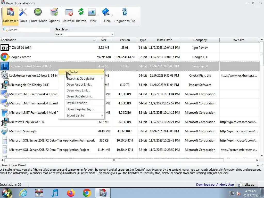Click the taskbar clock showing 4:59 AM
This screenshot has height=198, width=264.
click(x=251, y=193)
